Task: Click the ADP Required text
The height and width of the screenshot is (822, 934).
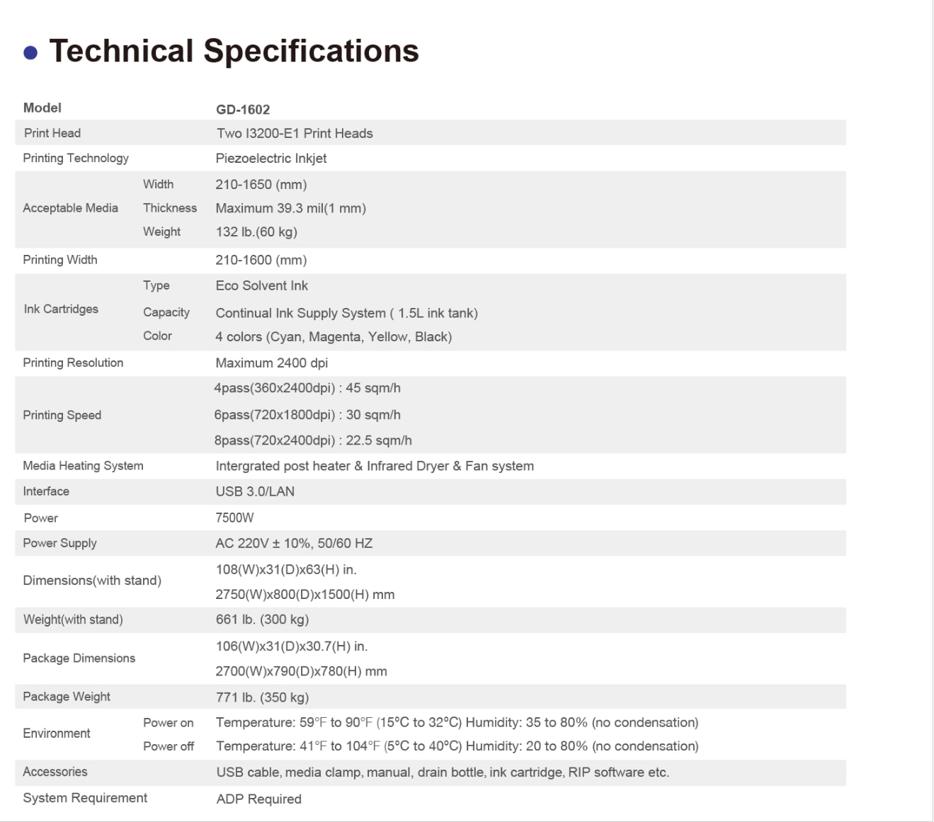Action: (x=258, y=799)
